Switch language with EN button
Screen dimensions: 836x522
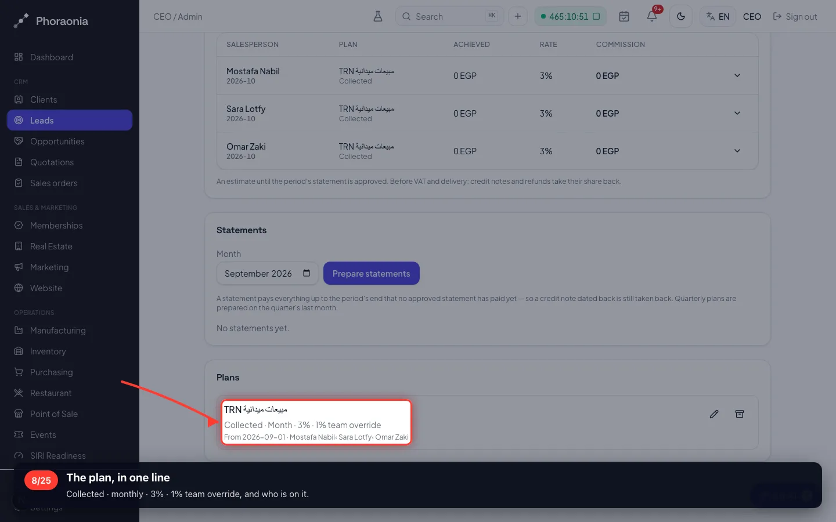click(718, 16)
